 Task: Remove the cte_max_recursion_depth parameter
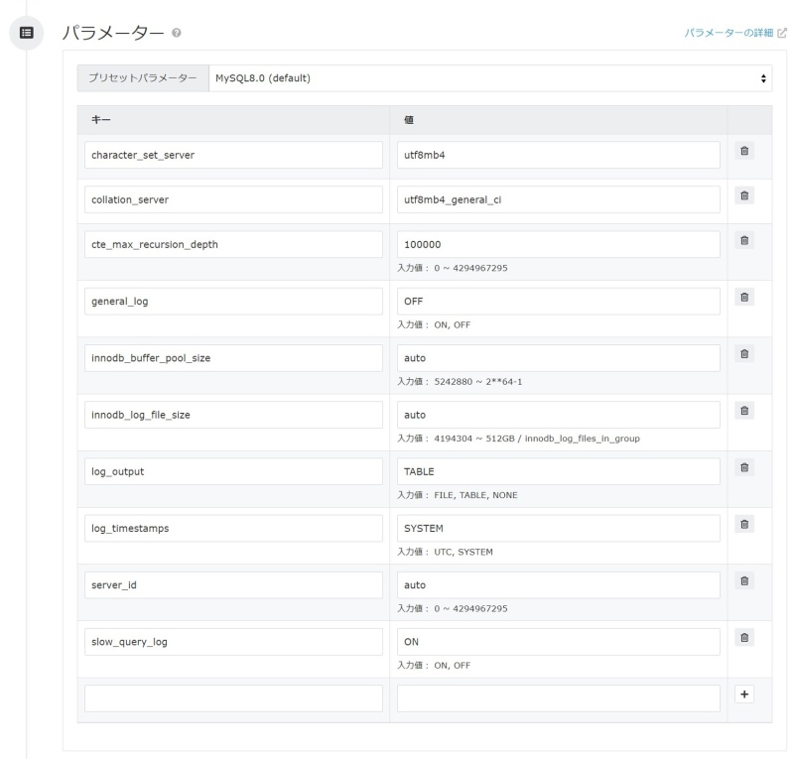744,241
